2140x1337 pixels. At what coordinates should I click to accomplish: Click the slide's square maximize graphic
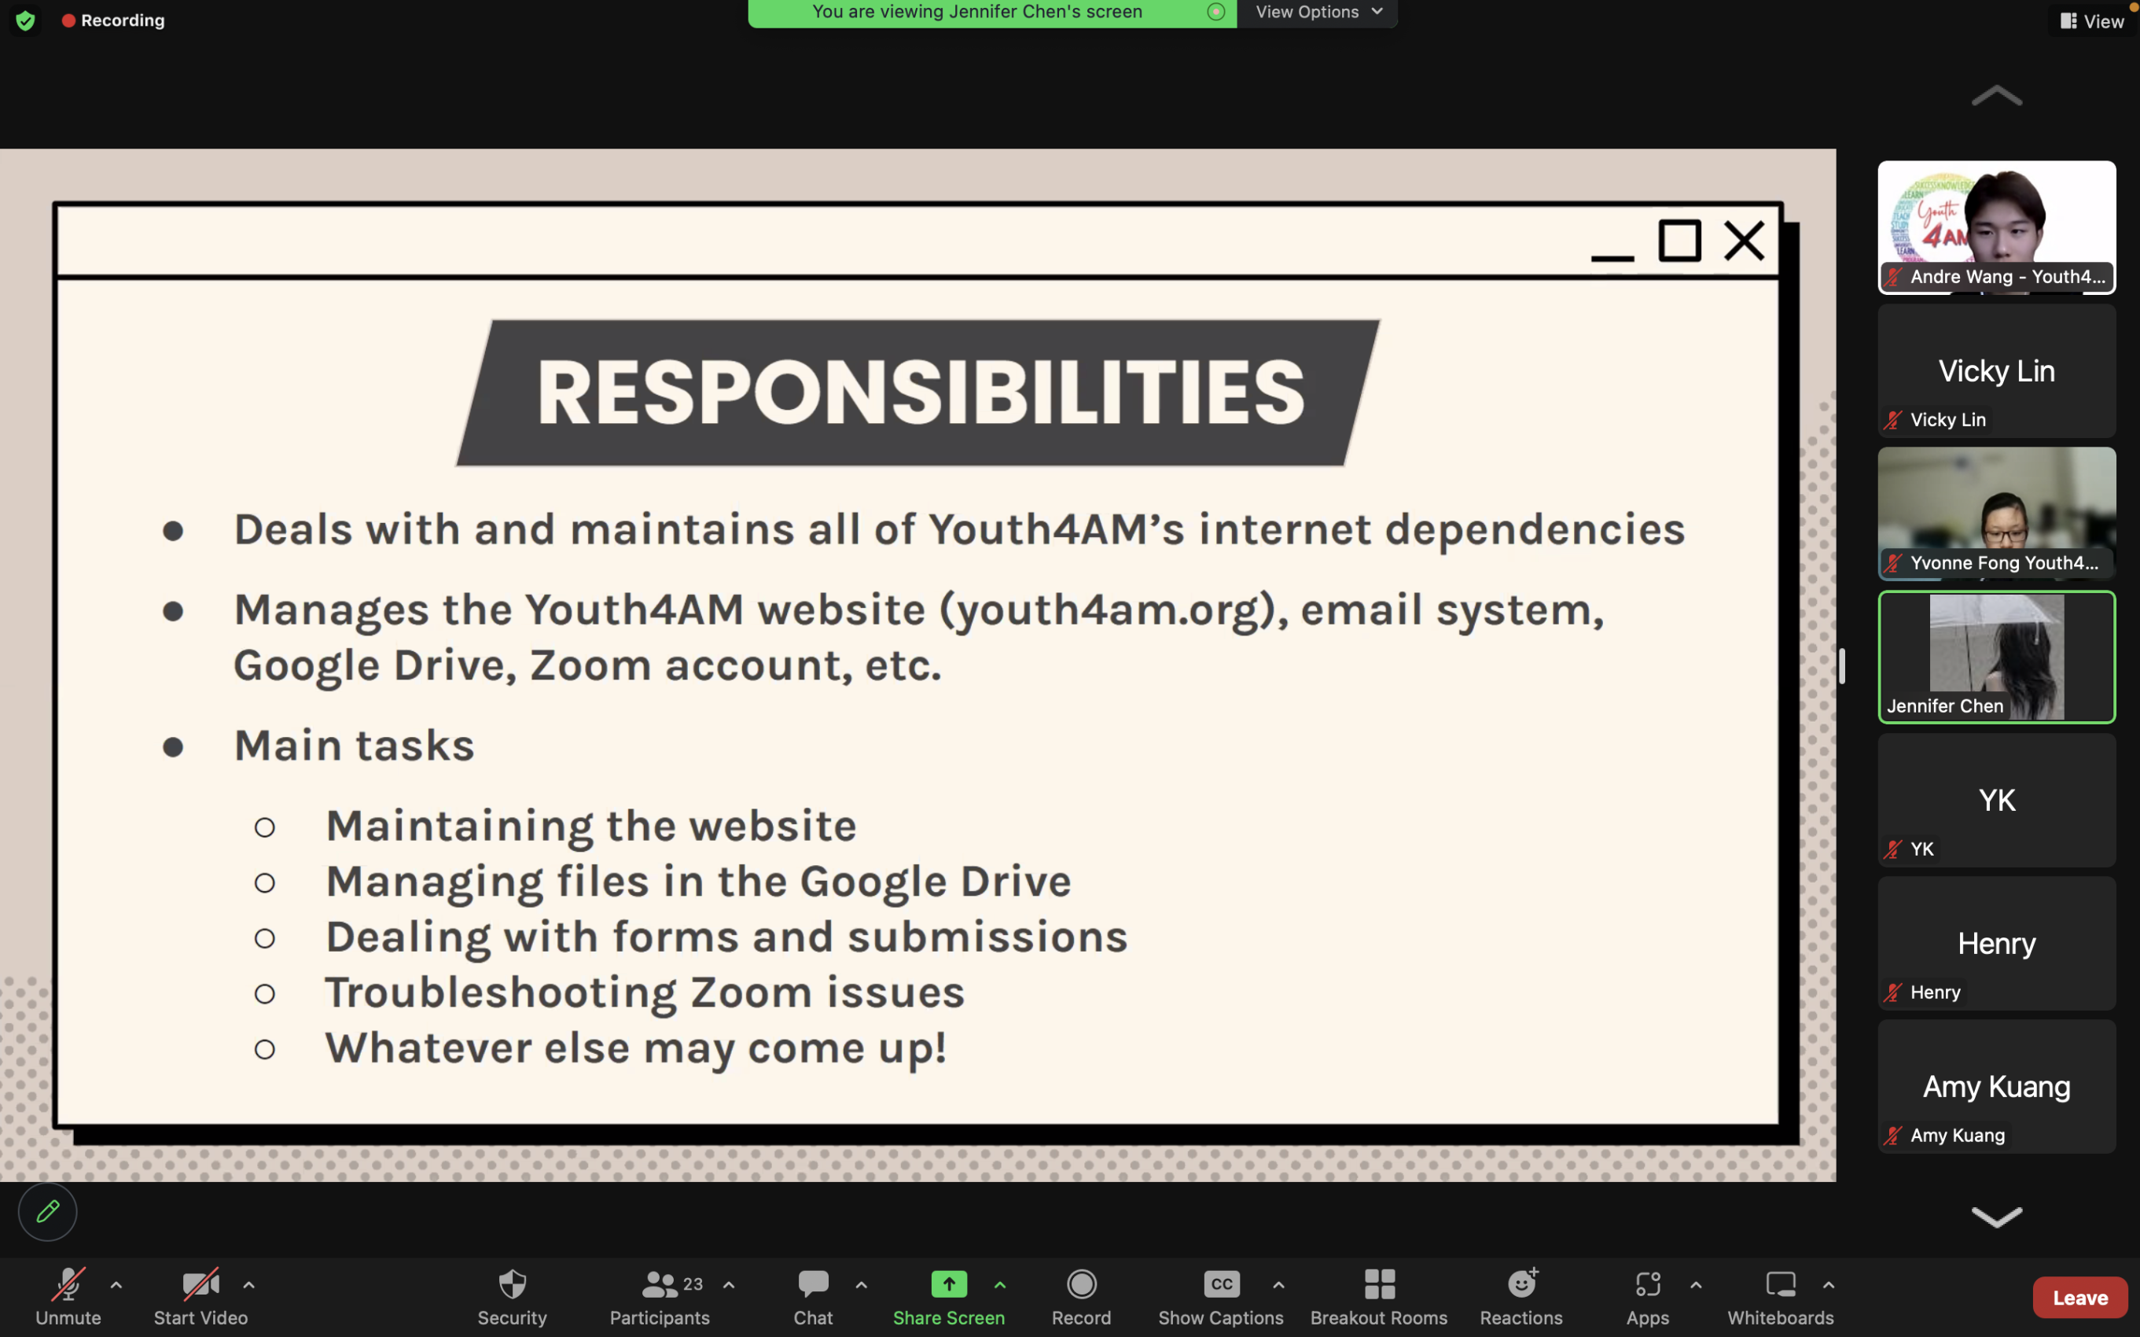click(x=1679, y=241)
